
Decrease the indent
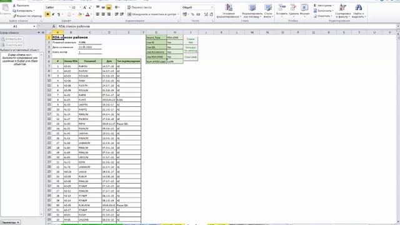point(117,14)
